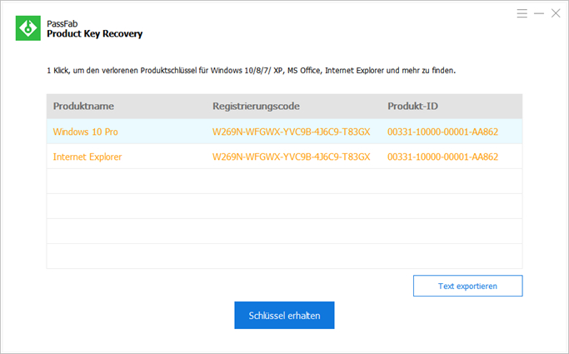Select the Internet Explorer row name
Screen dimensions: 569x354
88,157
